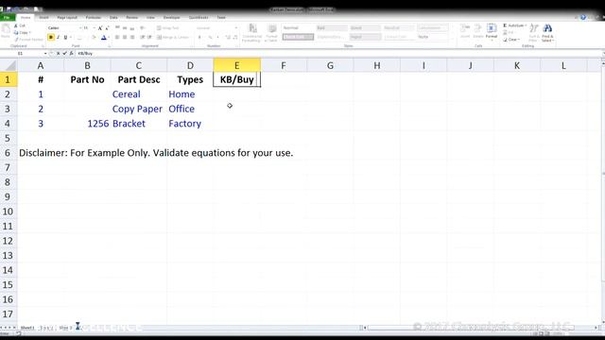Viewport: 605px width, 340px height.
Task: Apply the fill color bucket icon
Action: click(94, 38)
